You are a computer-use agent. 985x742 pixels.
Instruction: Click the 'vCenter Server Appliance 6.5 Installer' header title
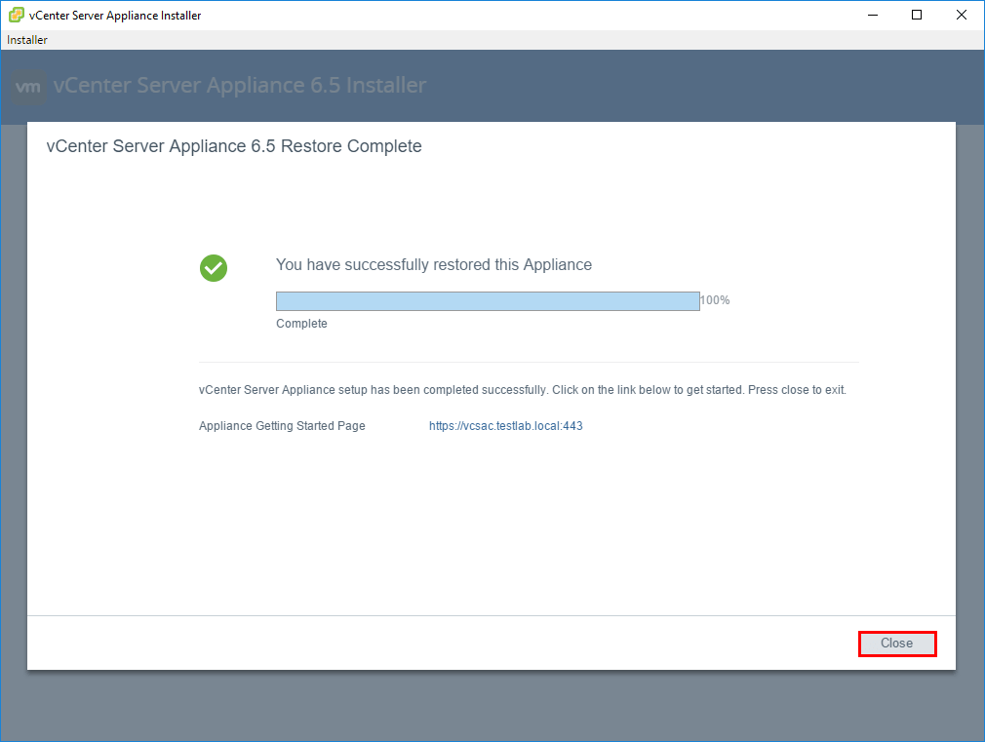[x=239, y=85]
